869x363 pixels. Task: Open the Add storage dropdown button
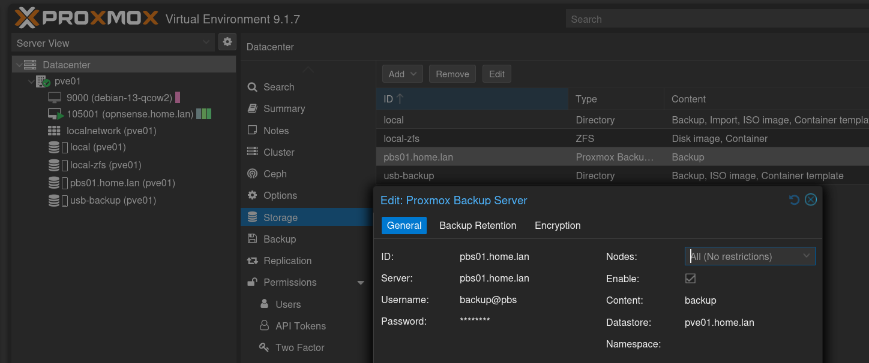tap(403, 74)
